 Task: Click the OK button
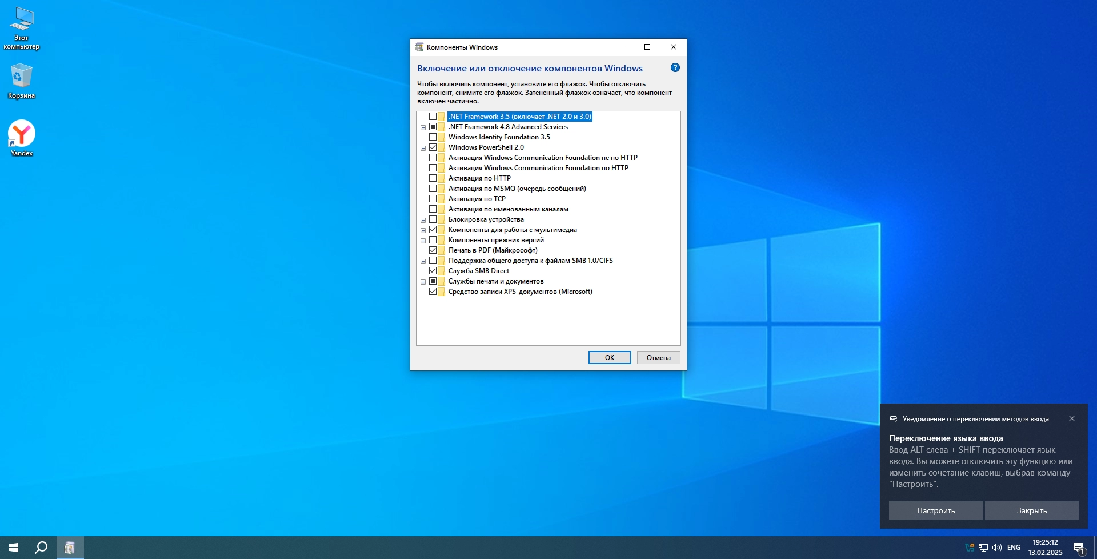pyautogui.click(x=609, y=358)
